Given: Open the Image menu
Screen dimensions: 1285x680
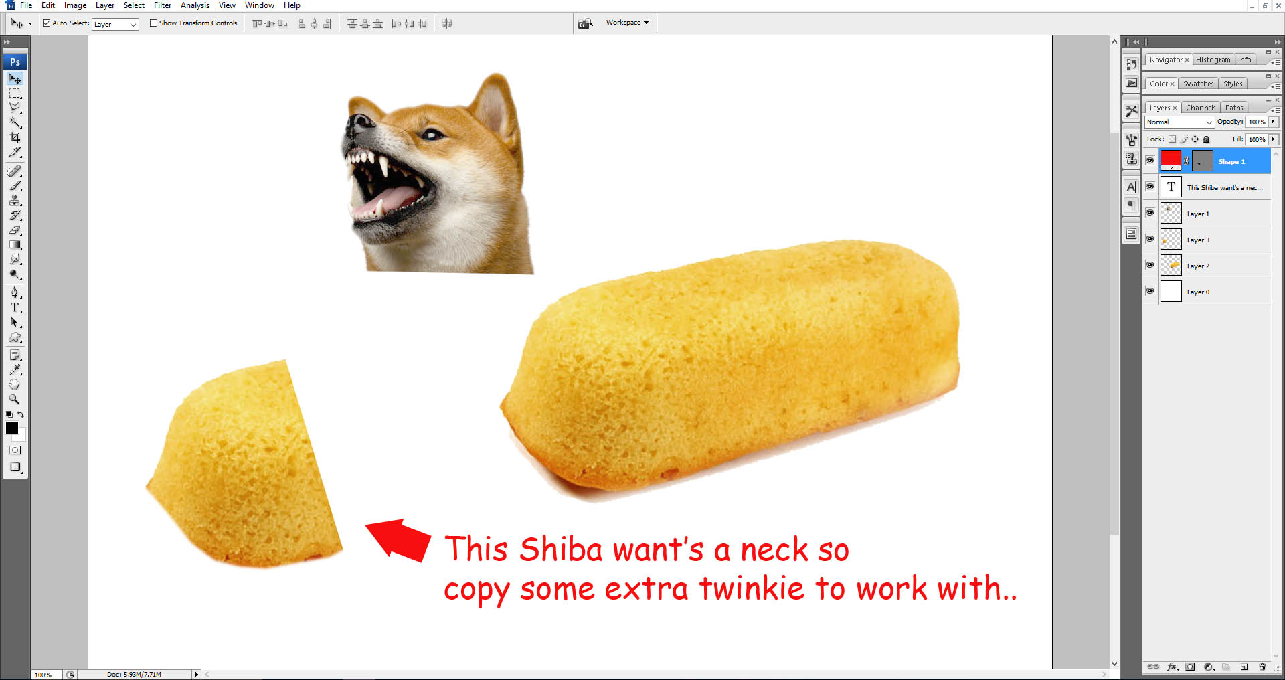Looking at the screenshot, I should 75,5.
